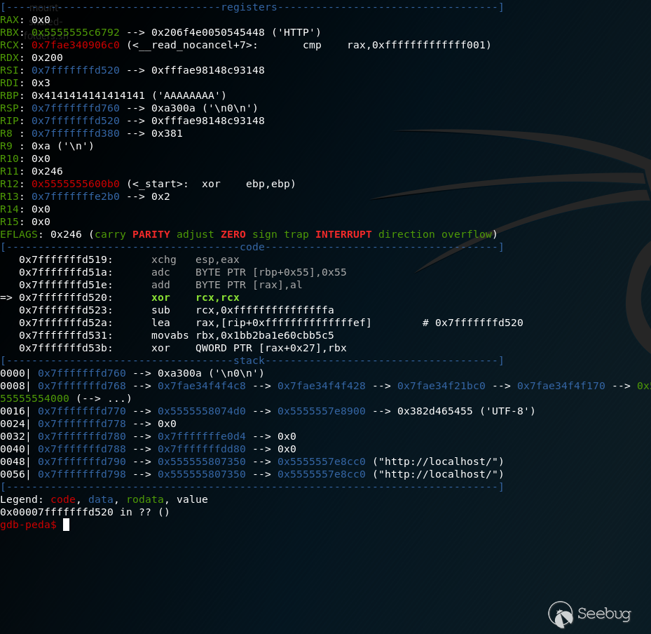The height and width of the screenshot is (634, 651).
Task: Click the 'movabs' instruction mnemonic
Action: coord(170,336)
